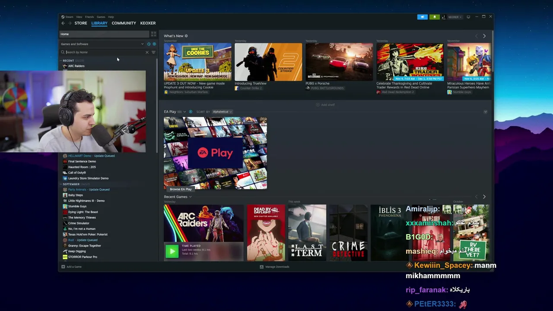Click the Add a Game plus icon
The image size is (553, 311).
point(63,267)
